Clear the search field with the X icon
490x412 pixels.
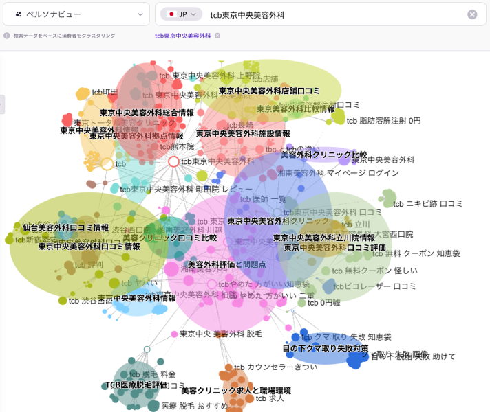472,14
